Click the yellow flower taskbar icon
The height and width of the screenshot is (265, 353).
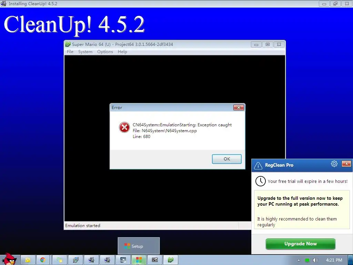(28, 260)
